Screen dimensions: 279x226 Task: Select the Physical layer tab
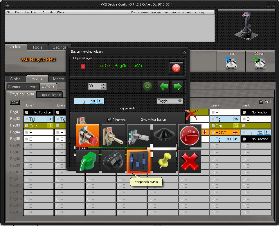click(x=22, y=94)
